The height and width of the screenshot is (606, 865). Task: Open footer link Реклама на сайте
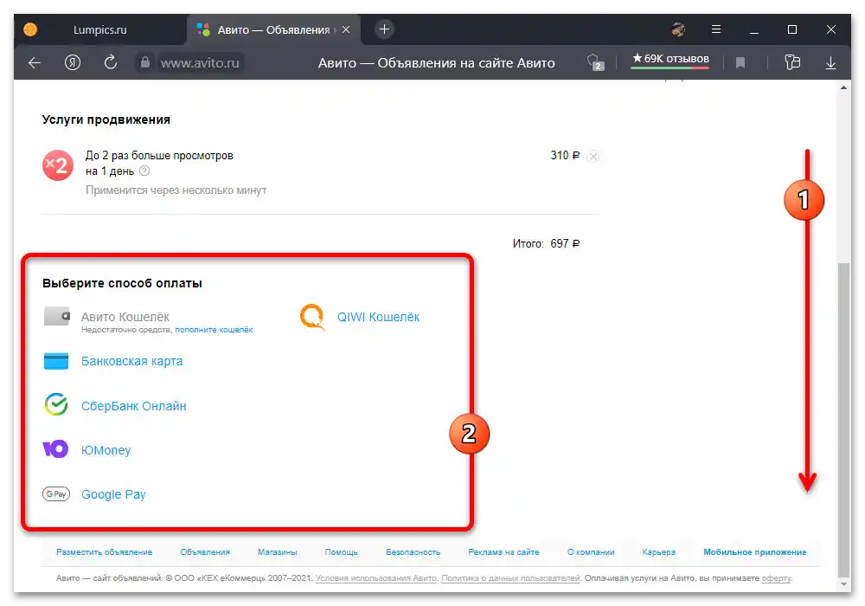click(x=503, y=552)
